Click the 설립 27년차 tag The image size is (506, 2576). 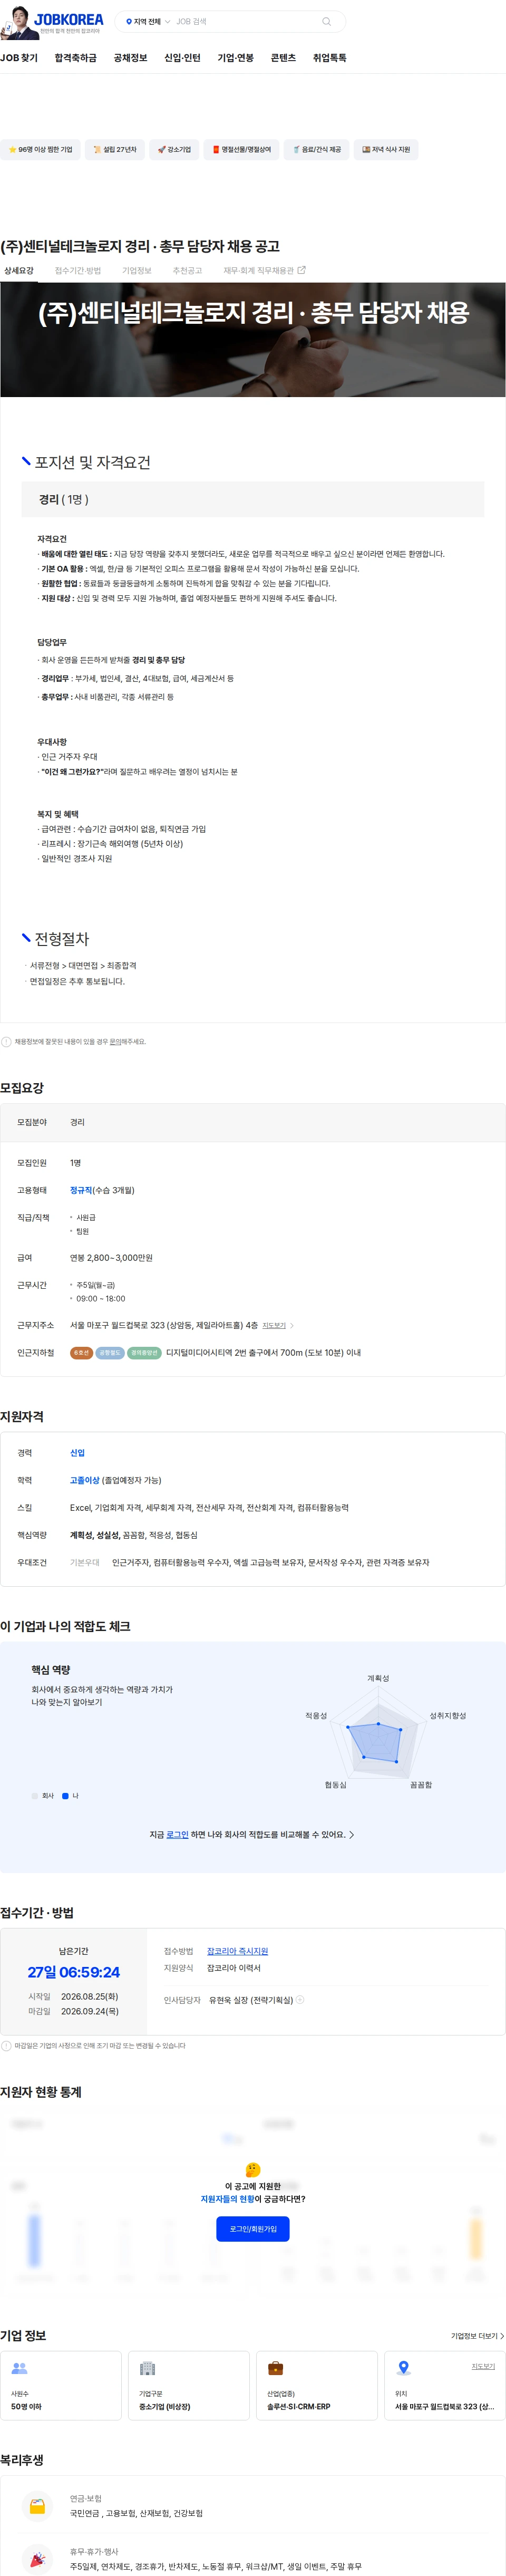click(x=115, y=150)
